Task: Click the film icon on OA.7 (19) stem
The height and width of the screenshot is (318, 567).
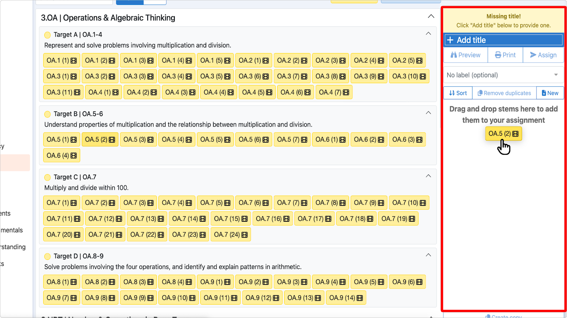Action: [412, 219]
